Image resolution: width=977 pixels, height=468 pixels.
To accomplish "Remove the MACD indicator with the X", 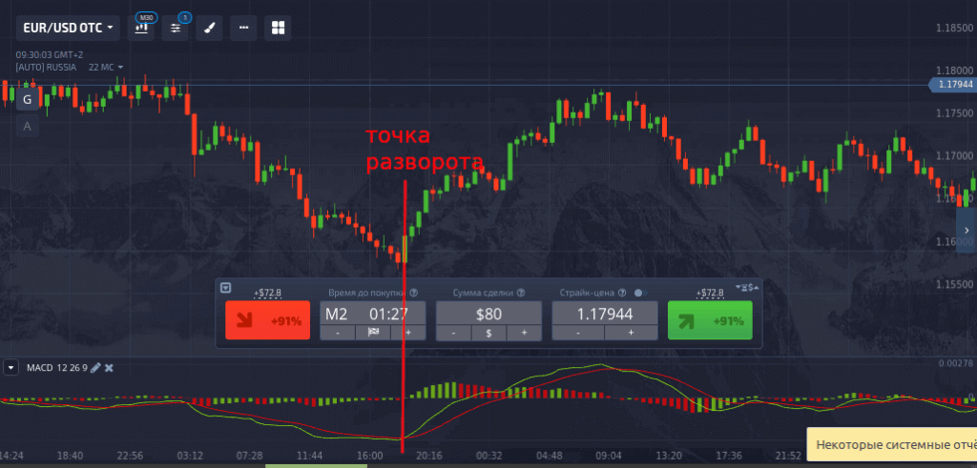I will (x=109, y=368).
